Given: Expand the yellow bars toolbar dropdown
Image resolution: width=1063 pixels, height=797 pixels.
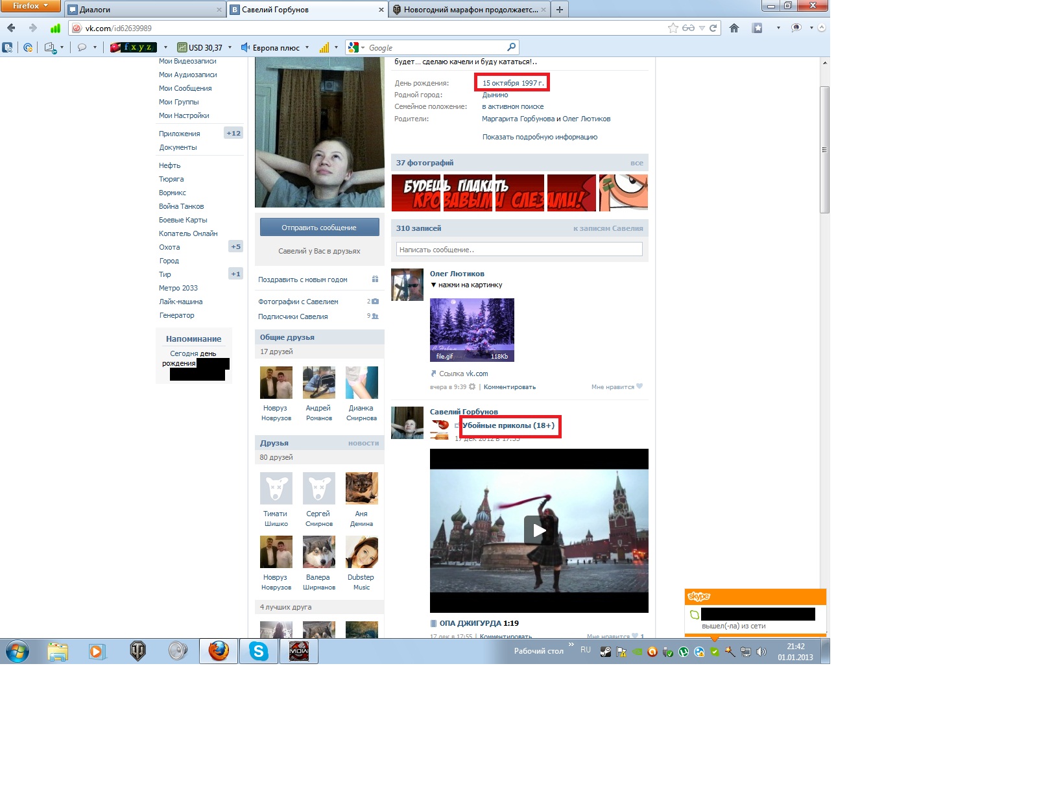Looking at the screenshot, I should [x=336, y=47].
